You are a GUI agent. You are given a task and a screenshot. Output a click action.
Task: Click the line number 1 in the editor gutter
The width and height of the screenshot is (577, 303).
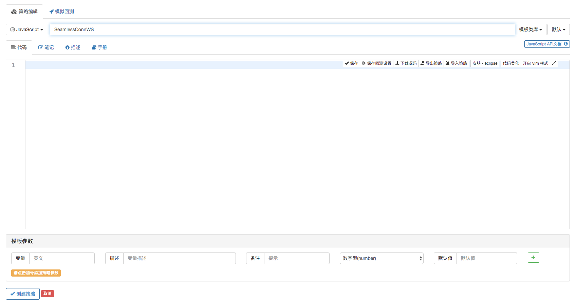(x=14, y=65)
